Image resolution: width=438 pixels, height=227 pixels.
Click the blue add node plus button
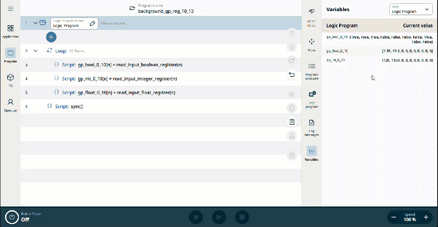click(x=51, y=37)
